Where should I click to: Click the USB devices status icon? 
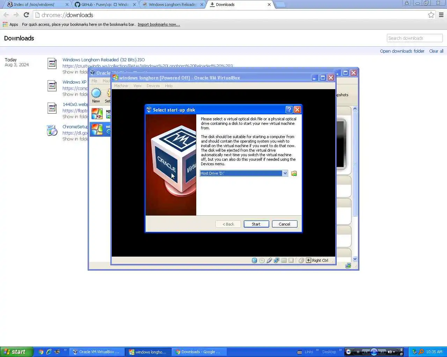click(x=269, y=260)
